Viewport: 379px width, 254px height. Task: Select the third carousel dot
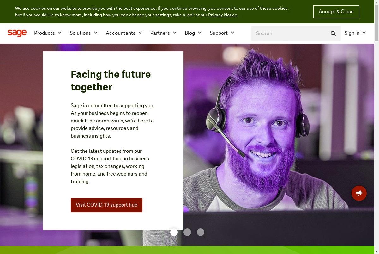(201, 232)
